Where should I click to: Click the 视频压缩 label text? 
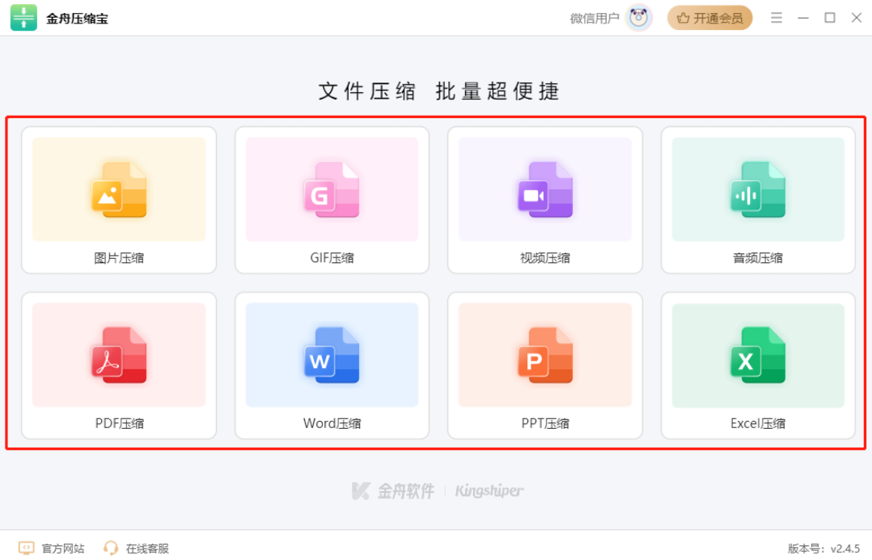(545, 258)
